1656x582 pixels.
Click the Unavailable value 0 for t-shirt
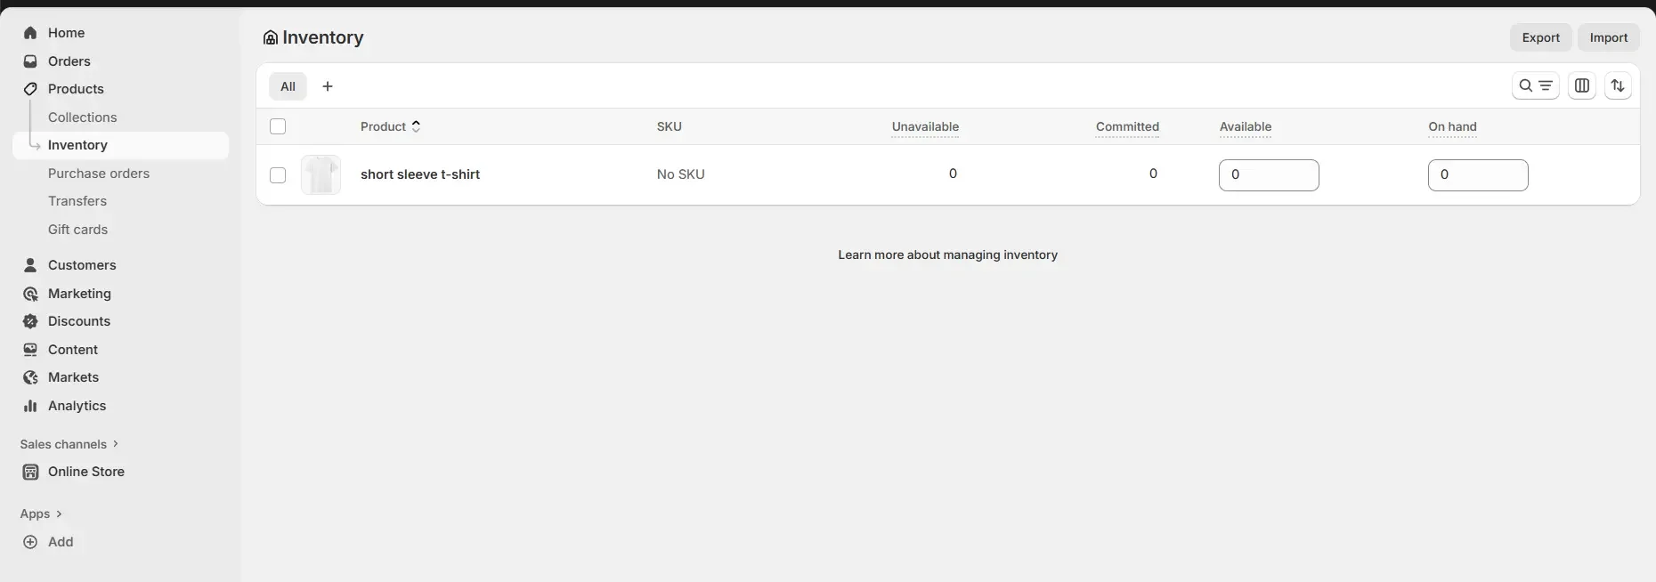953,174
